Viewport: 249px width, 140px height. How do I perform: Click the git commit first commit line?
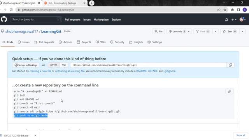(34, 103)
